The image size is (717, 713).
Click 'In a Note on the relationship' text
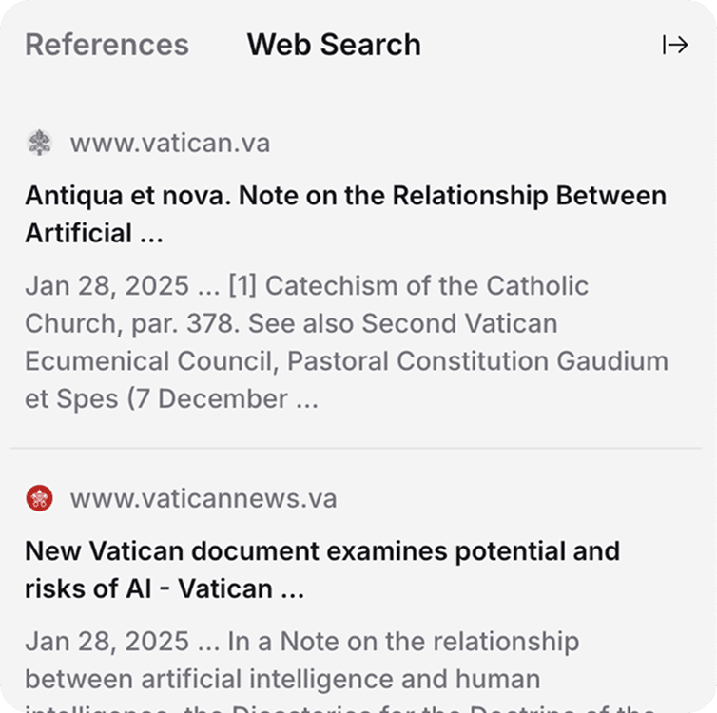tap(403, 642)
